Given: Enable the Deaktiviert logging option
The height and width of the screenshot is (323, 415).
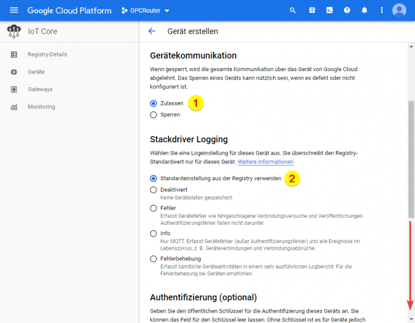Looking at the screenshot, I should [x=154, y=190].
